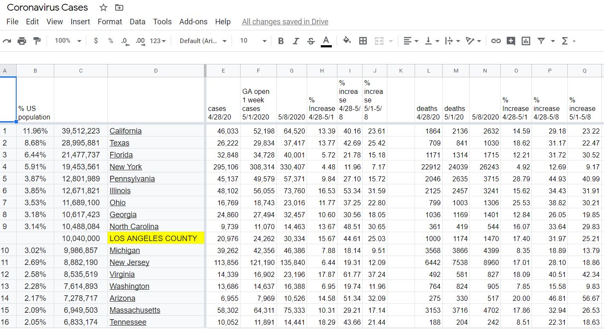Image resolution: width=604 pixels, height=329 pixels.
Task: Open the Data menu
Action: click(x=137, y=21)
